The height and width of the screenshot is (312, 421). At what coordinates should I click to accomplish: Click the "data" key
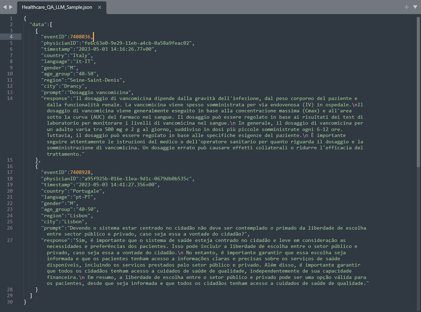tap(38, 24)
